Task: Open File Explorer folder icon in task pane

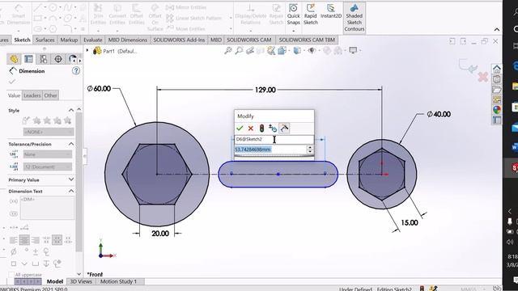Action: pyautogui.click(x=496, y=90)
